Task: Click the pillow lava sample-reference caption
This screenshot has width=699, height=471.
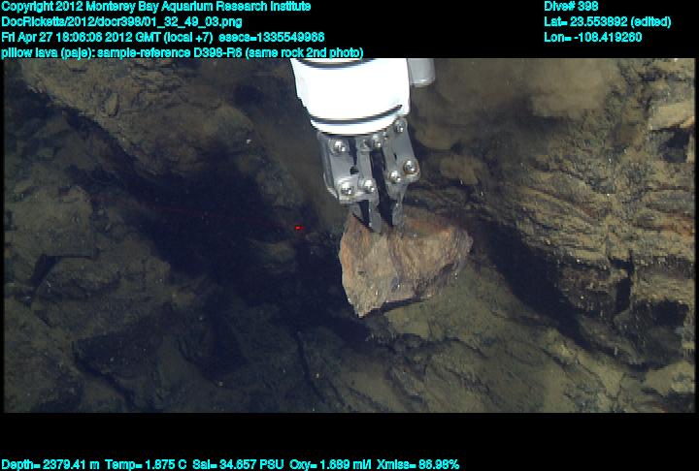Action: pos(183,52)
